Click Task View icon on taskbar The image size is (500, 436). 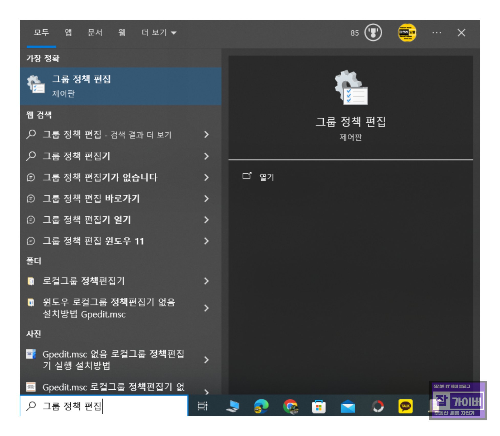pyautogui.click(x=202, y=406)
